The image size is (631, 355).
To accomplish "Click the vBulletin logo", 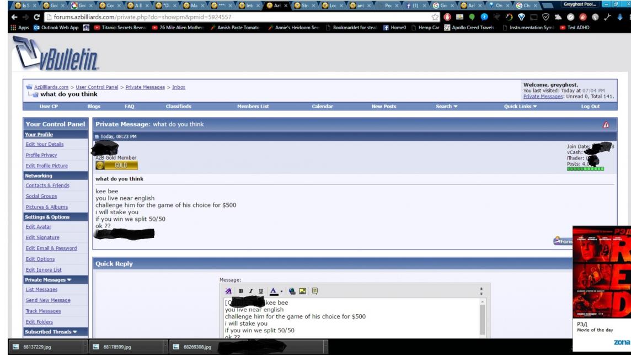I will pos(56,54).
